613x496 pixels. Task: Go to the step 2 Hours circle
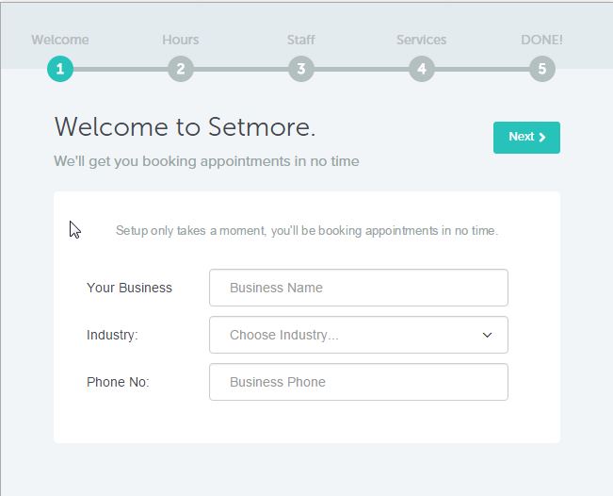click(181, 69)
